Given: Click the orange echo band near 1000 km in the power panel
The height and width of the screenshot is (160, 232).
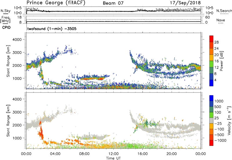Looking at the screenshot, I should [93, 79].
